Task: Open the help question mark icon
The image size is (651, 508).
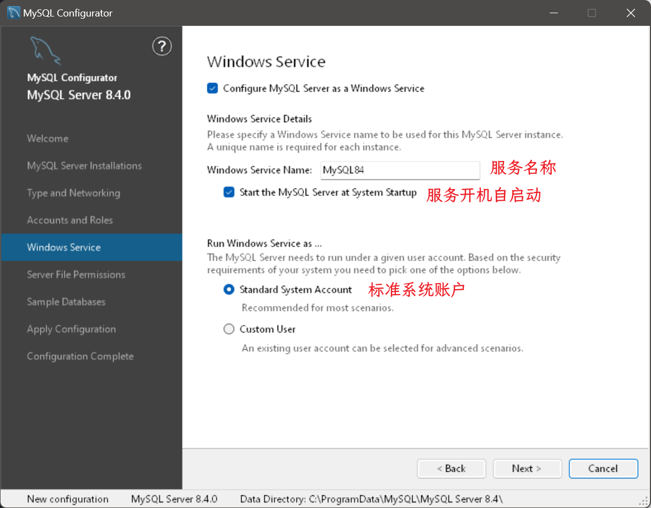Action: pyautogui.click(x=161, y=46)
